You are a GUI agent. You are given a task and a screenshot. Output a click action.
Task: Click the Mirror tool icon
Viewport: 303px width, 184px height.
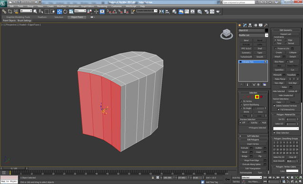pos(162,11)
